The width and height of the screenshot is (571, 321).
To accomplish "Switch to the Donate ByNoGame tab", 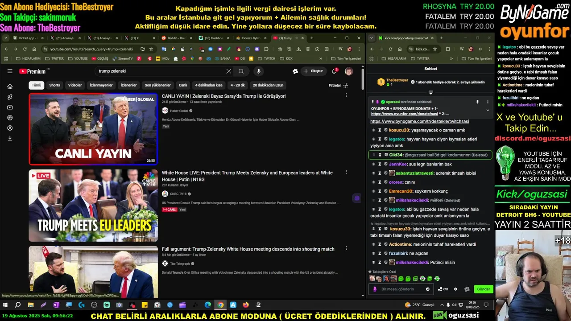I will click(250, 38).
